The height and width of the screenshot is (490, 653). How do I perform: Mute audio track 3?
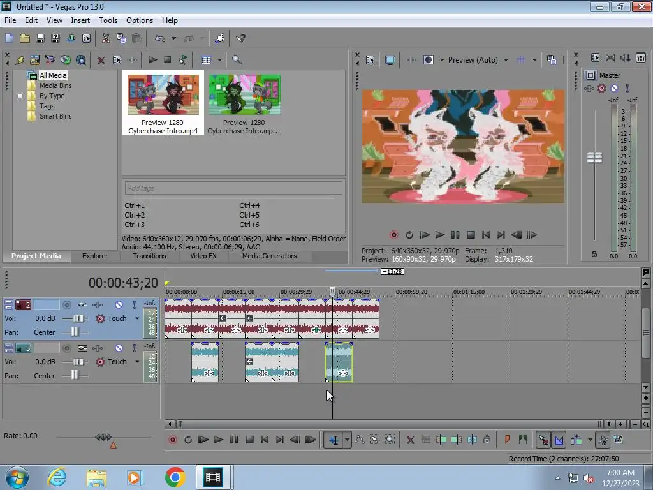pyautogui.click(x=119, y=348)
